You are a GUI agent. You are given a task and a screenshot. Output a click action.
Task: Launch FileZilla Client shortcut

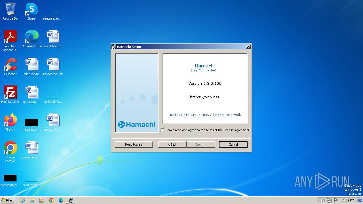point(10,95)
